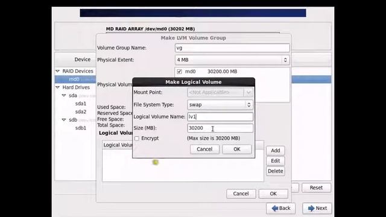
Task: Click the Volume Group Name field
Action: click(232, 48)
